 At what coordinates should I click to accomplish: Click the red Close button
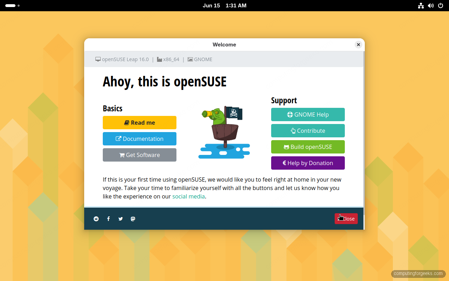(x=346, y=218)
